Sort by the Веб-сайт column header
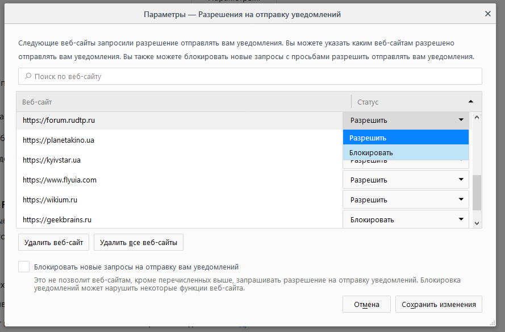 point(183,102)
